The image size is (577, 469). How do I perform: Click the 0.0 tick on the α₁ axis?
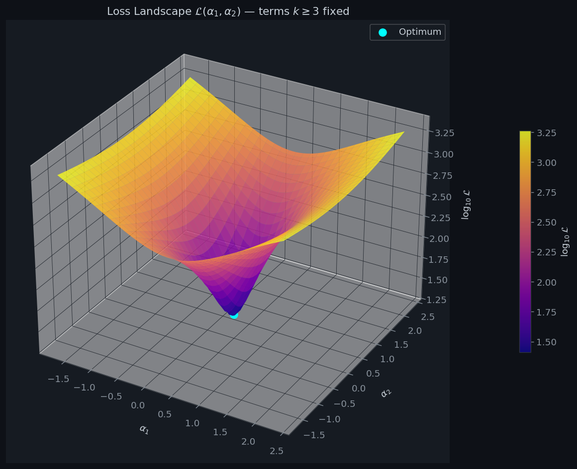tap(138, 406)
